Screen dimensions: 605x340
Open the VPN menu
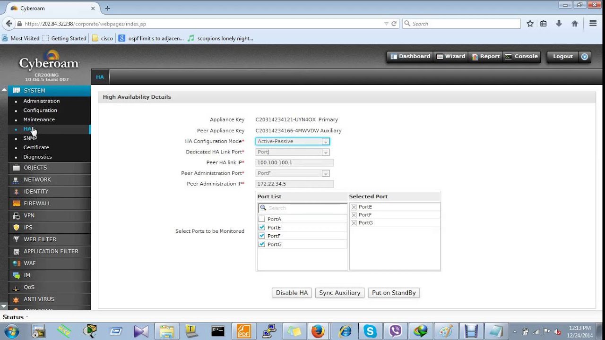49,215
